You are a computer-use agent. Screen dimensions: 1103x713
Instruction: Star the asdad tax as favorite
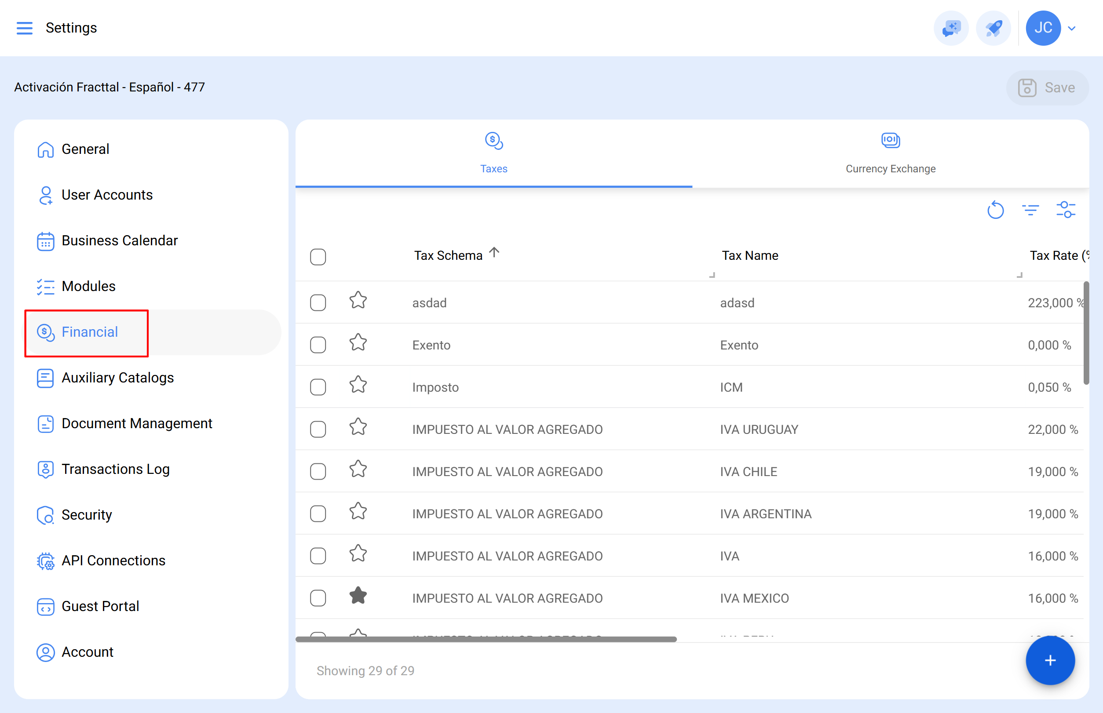tap(358, 300)
